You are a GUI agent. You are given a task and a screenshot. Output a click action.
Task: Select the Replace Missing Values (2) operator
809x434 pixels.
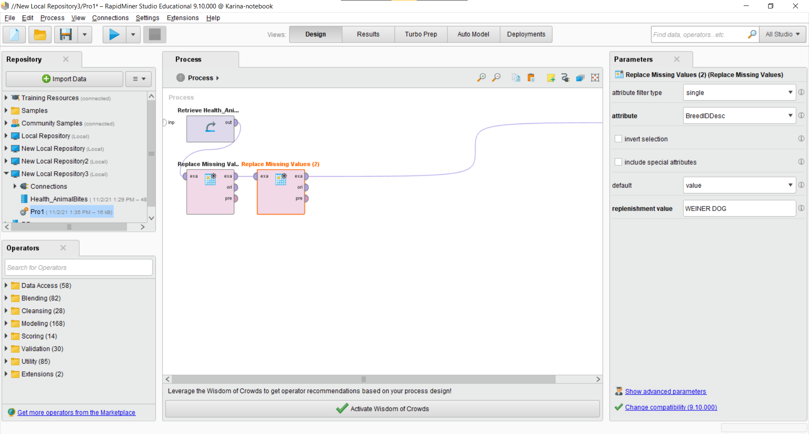(x=281, y=192)
